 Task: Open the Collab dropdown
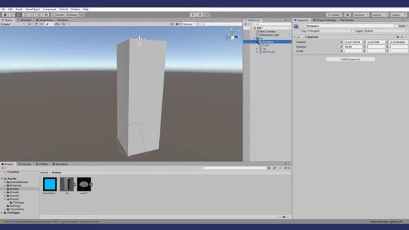click(334, 15)
